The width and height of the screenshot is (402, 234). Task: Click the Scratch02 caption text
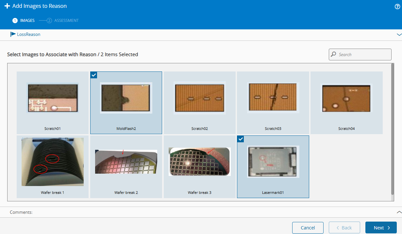point(200,129)
